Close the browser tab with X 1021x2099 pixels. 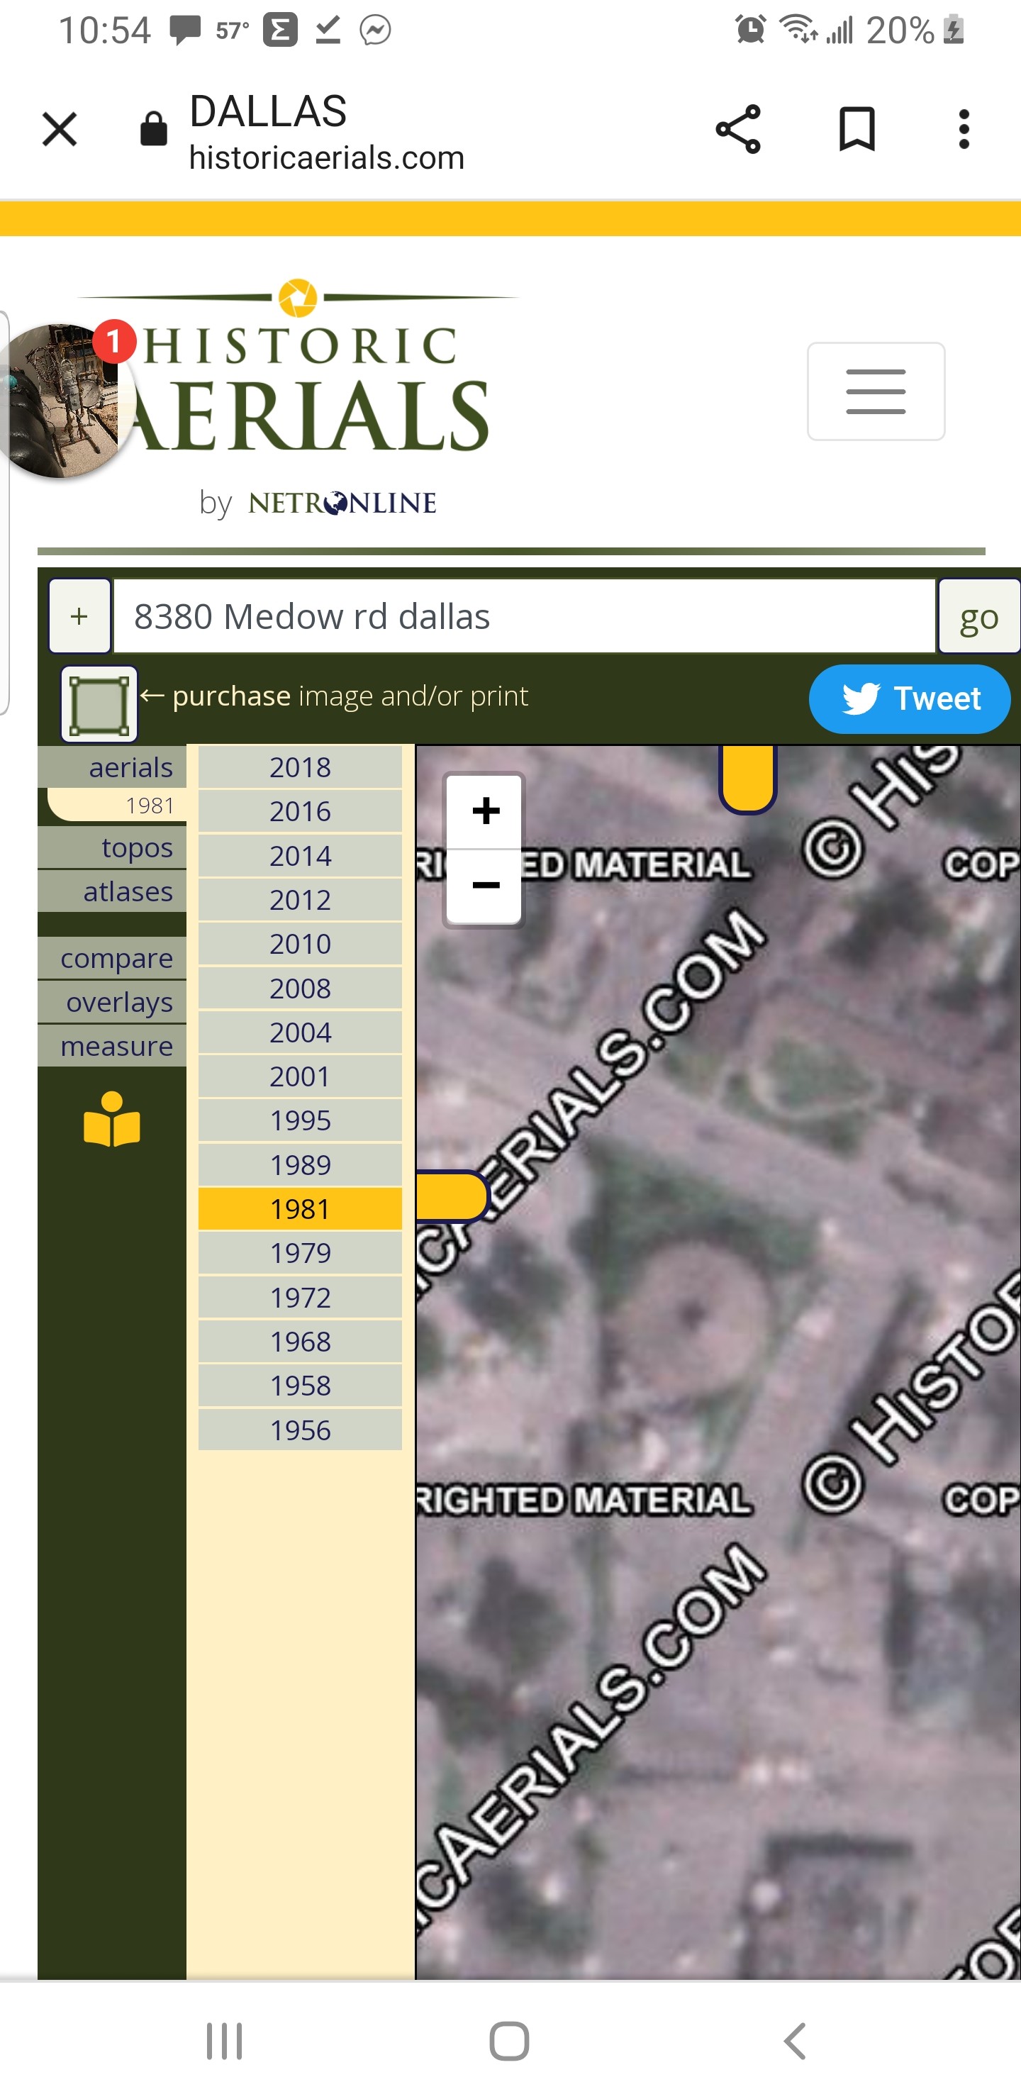click(60, 129)
